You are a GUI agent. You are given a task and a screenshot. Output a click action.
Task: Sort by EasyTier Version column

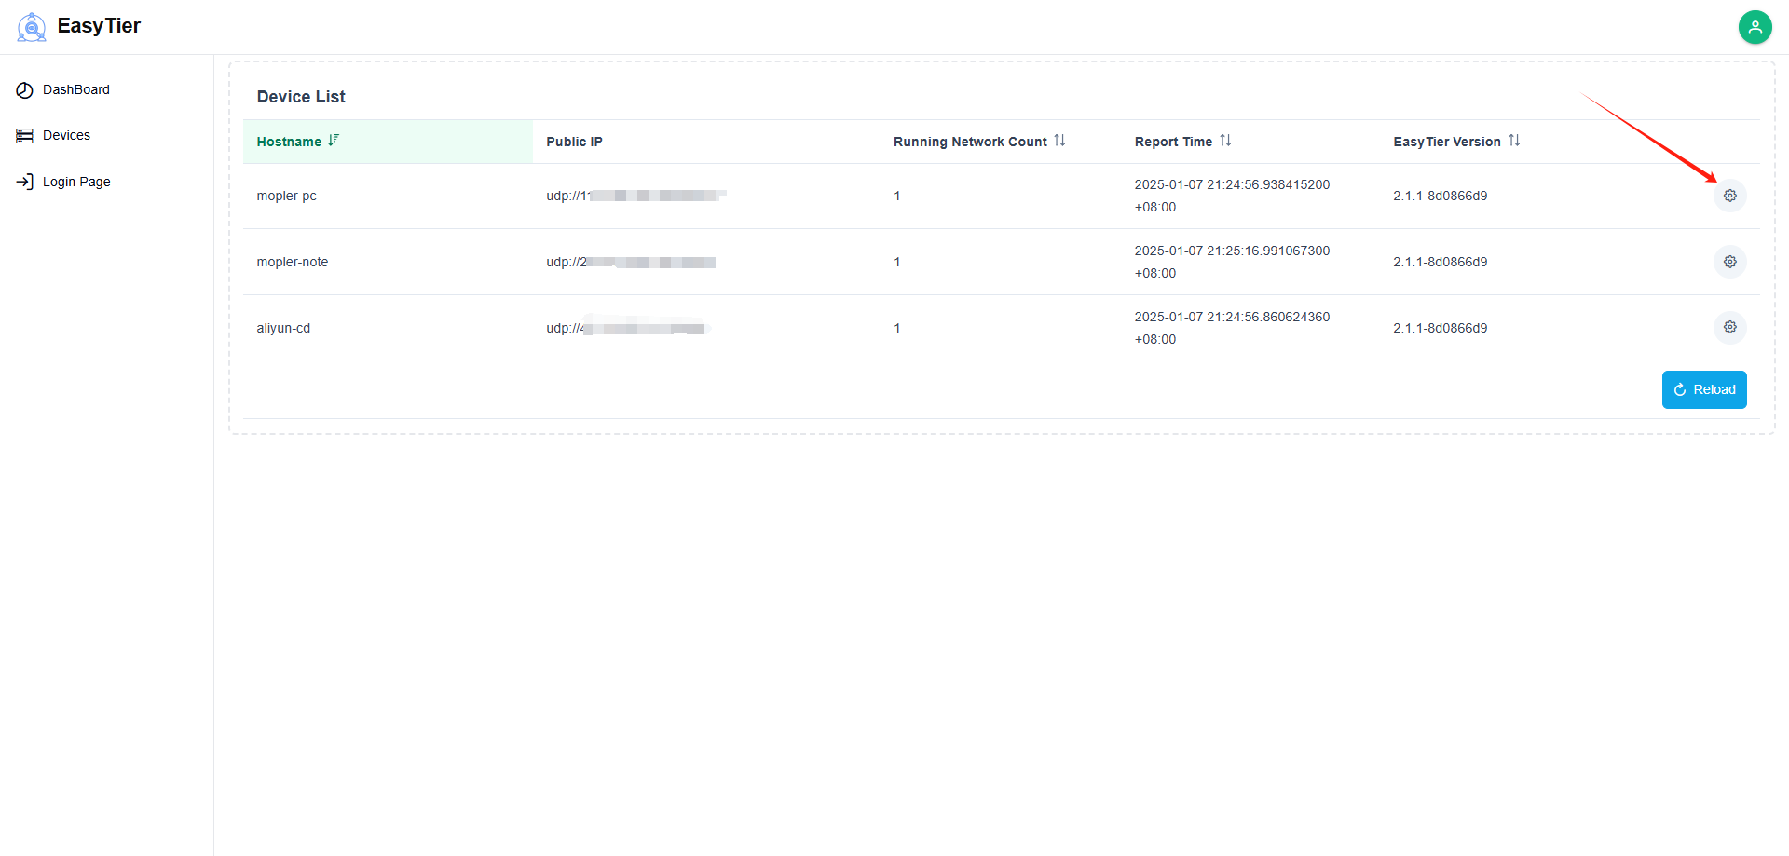[x=1514, y=141]
